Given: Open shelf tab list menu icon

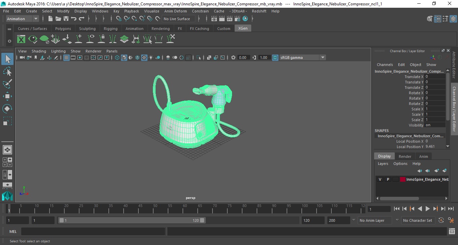Looking at the screenshot, I should point(9,29).
